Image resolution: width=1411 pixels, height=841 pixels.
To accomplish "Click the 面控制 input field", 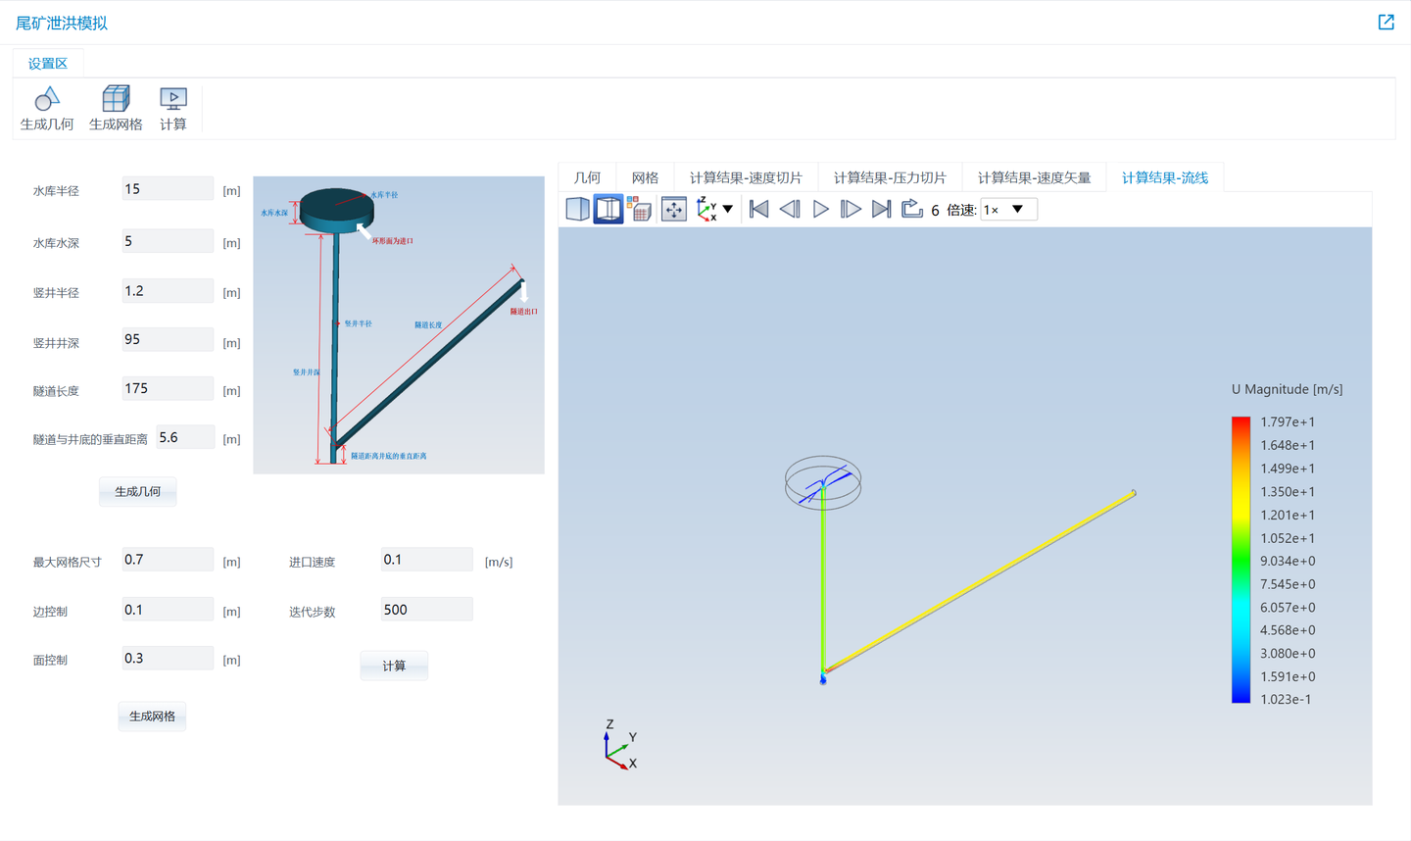I will pos(168,659).
